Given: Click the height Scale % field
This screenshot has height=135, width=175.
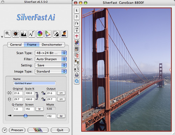Looking at the screenshot, I should pyautogui.click(x=29, y=99).
